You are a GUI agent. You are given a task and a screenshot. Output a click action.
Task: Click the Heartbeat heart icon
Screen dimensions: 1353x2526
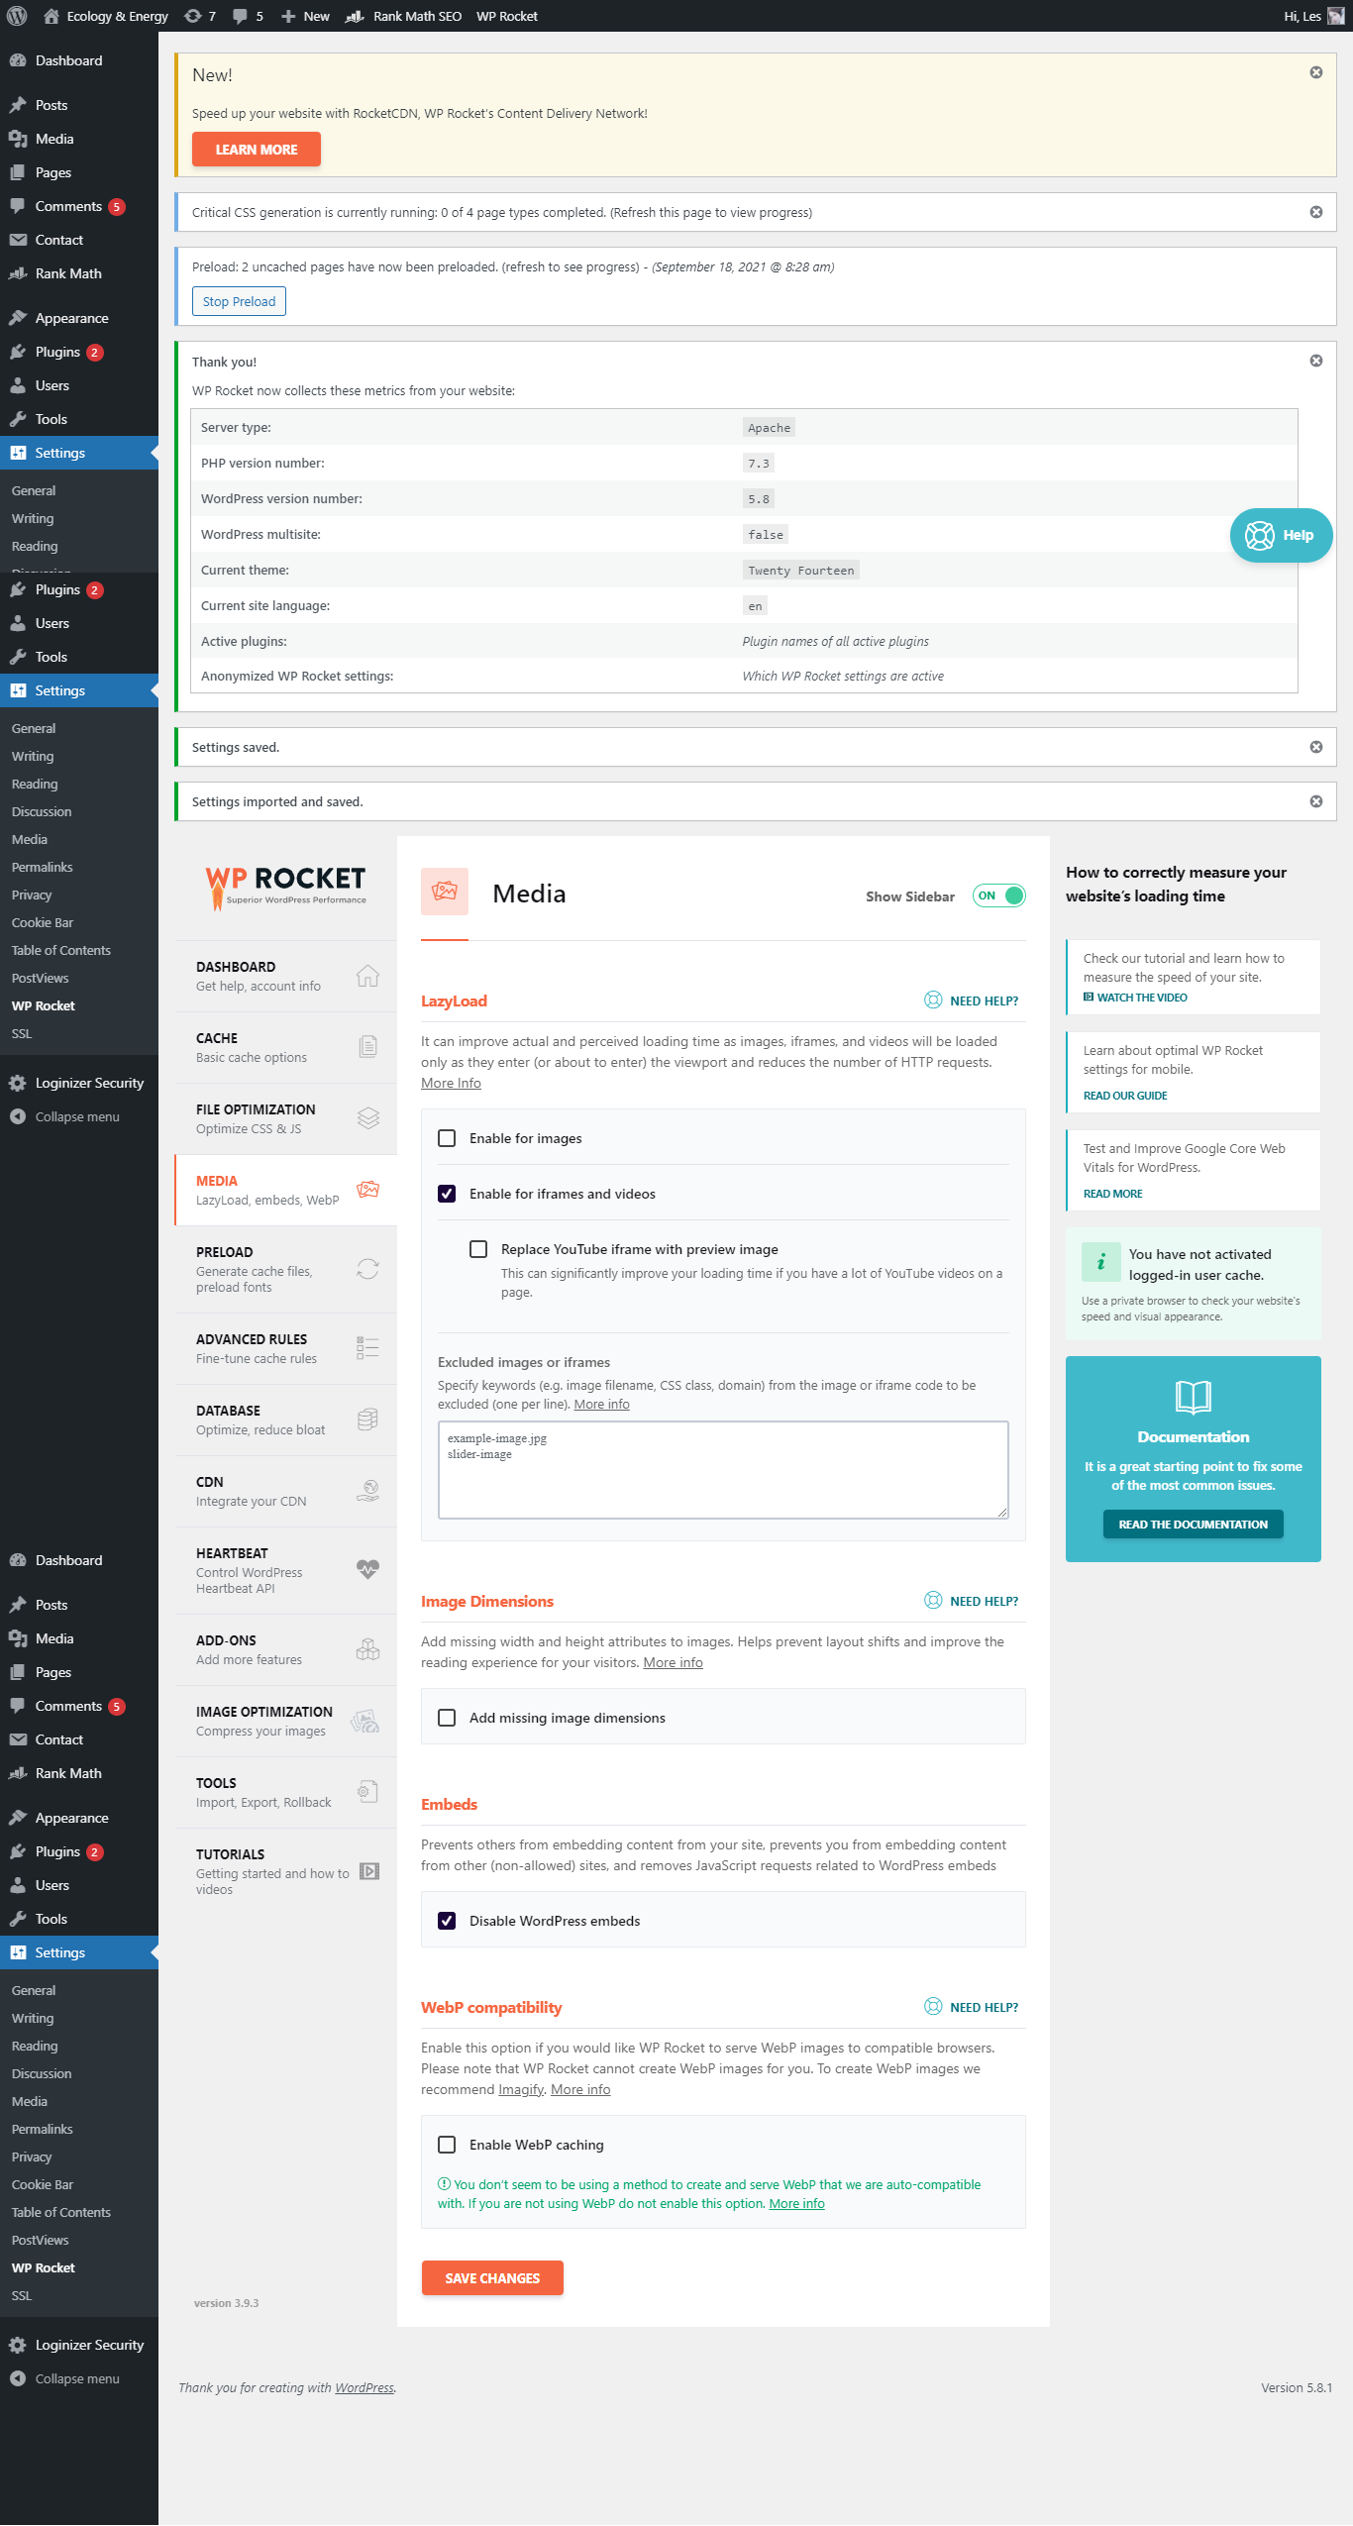[367, 1569]
